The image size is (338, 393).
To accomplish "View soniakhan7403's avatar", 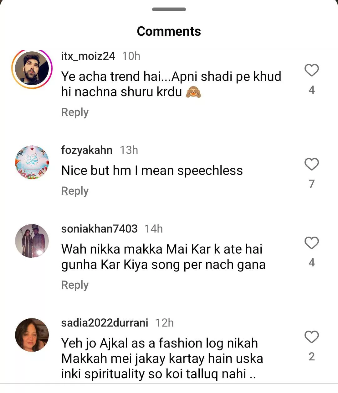I will click(32, 241).
